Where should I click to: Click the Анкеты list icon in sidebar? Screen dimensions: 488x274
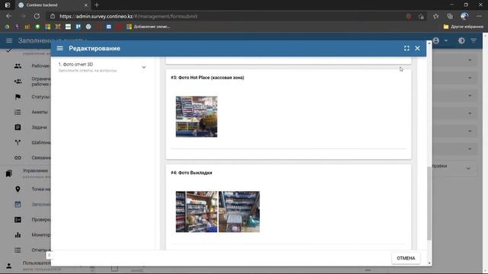[x=18, y=112]
